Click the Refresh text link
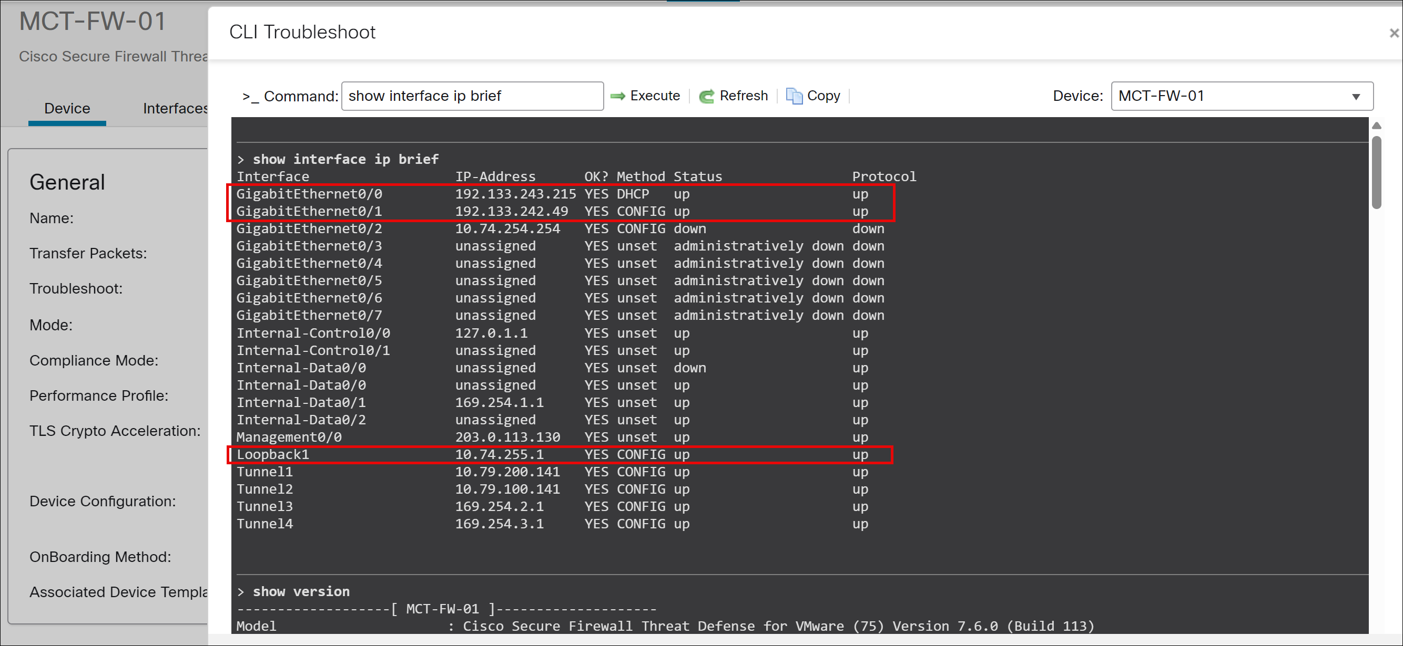The width and height of the screenshot is (1403, 646). 744,96
